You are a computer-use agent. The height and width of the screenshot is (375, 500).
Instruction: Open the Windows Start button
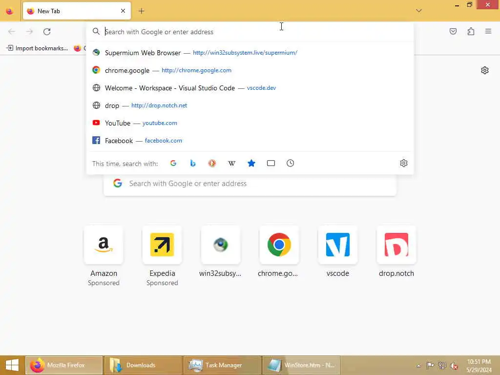[12, 365]
